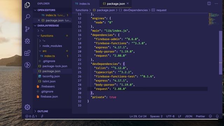Click the tsconfig.json file icon
Screen dimensions: 224x126
coord(40,76)
